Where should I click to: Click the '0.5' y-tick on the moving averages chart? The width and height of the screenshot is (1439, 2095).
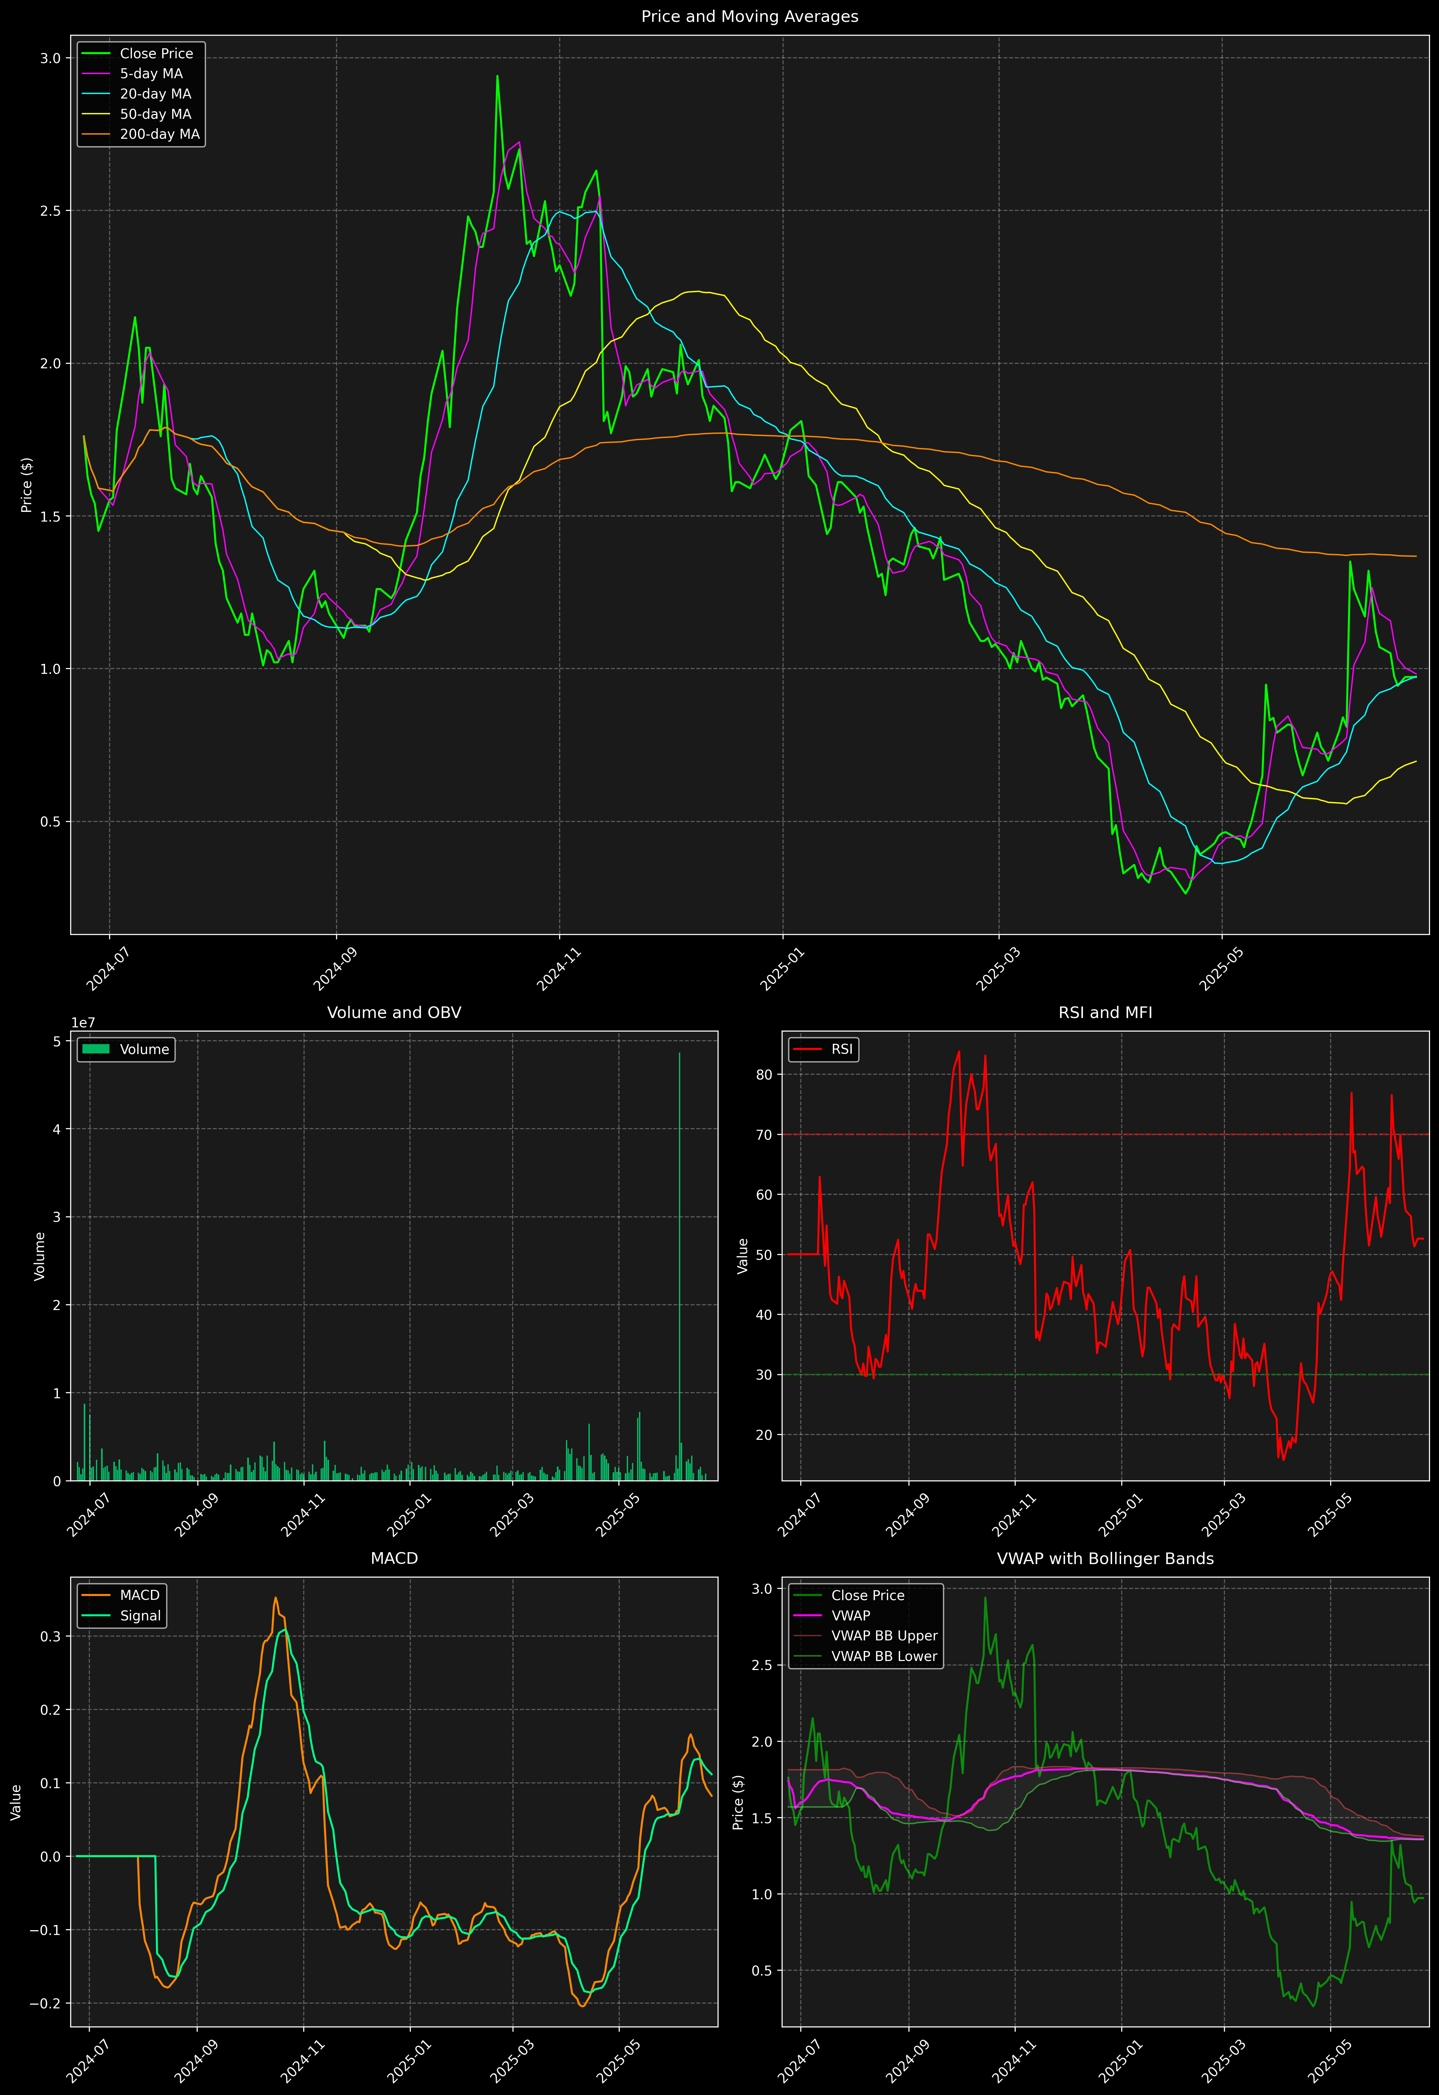pos(51,821)
